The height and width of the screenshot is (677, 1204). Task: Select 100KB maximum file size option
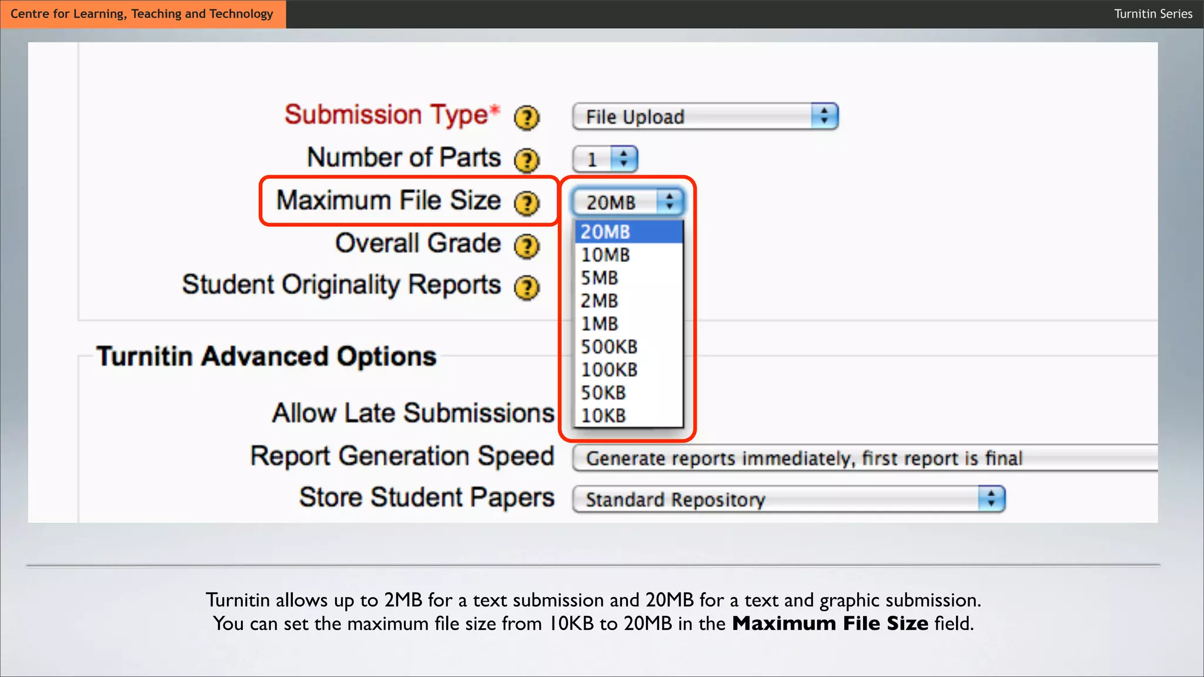pos(628,370)
